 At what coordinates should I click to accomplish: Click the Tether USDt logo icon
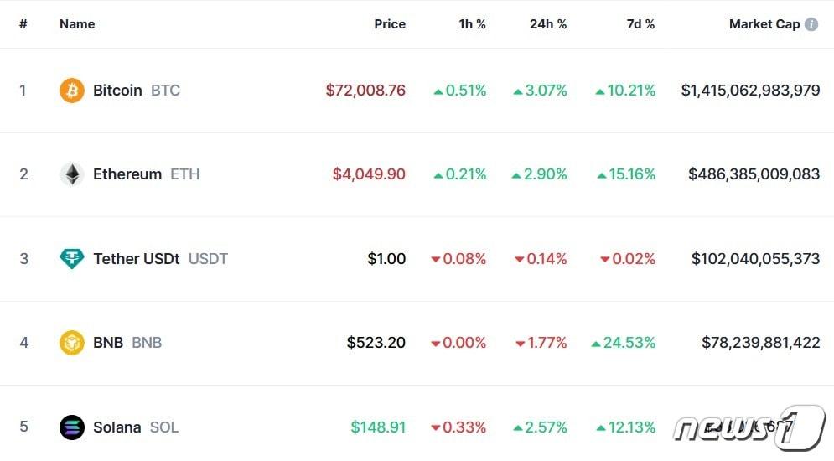pos(72,259)
